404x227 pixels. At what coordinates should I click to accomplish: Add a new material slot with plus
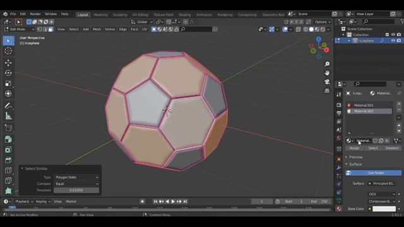(x=399, y=103)
